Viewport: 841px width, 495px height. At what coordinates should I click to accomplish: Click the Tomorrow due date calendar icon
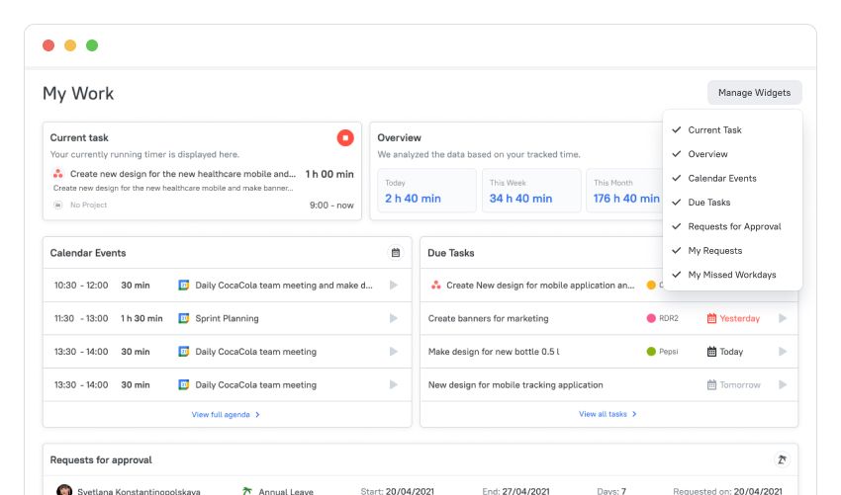pyautogui.click(x=711, y=384)
